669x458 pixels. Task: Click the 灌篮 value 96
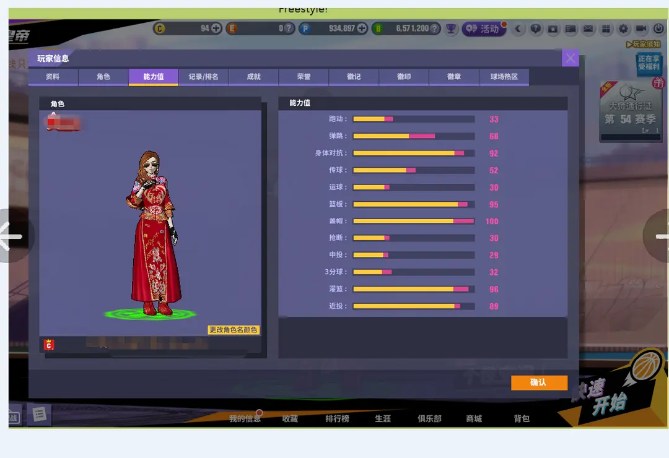(494, 290)
